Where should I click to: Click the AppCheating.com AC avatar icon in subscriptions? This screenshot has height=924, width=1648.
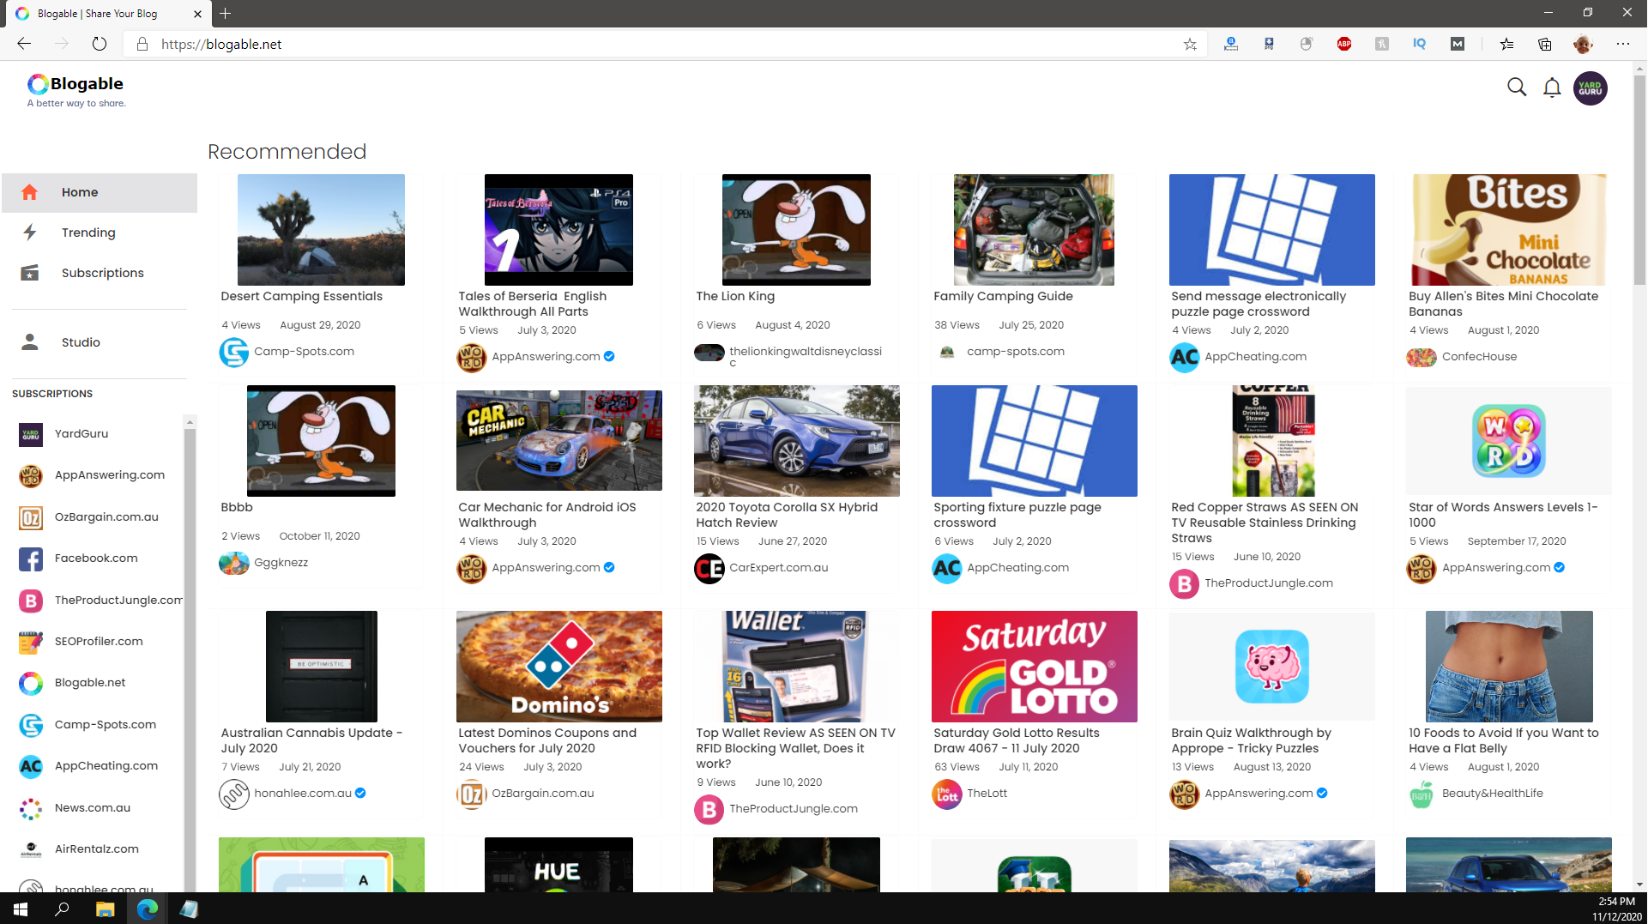31,766
